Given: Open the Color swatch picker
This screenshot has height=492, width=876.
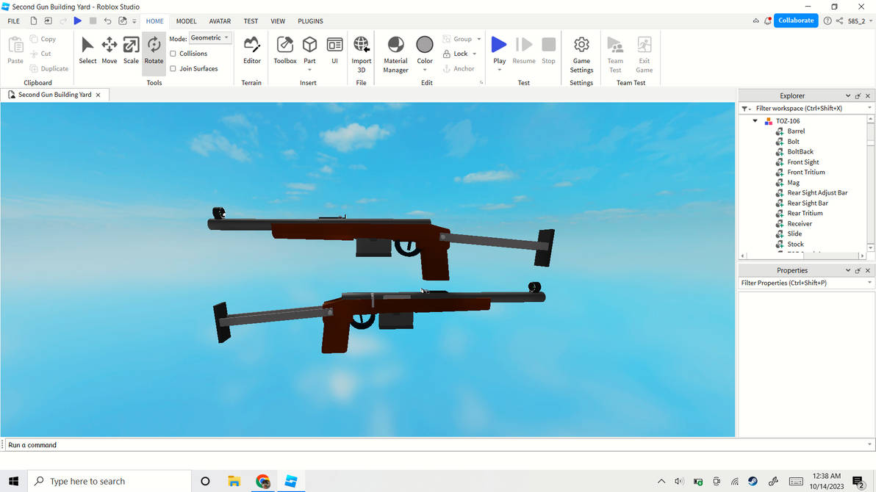Looking at the screenshot, I should click(x=425, y=46).
